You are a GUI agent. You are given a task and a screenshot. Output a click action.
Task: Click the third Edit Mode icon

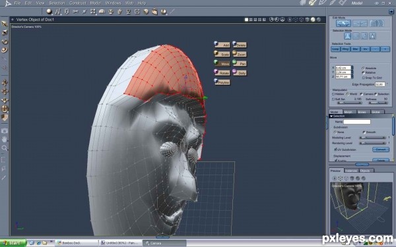376,24
